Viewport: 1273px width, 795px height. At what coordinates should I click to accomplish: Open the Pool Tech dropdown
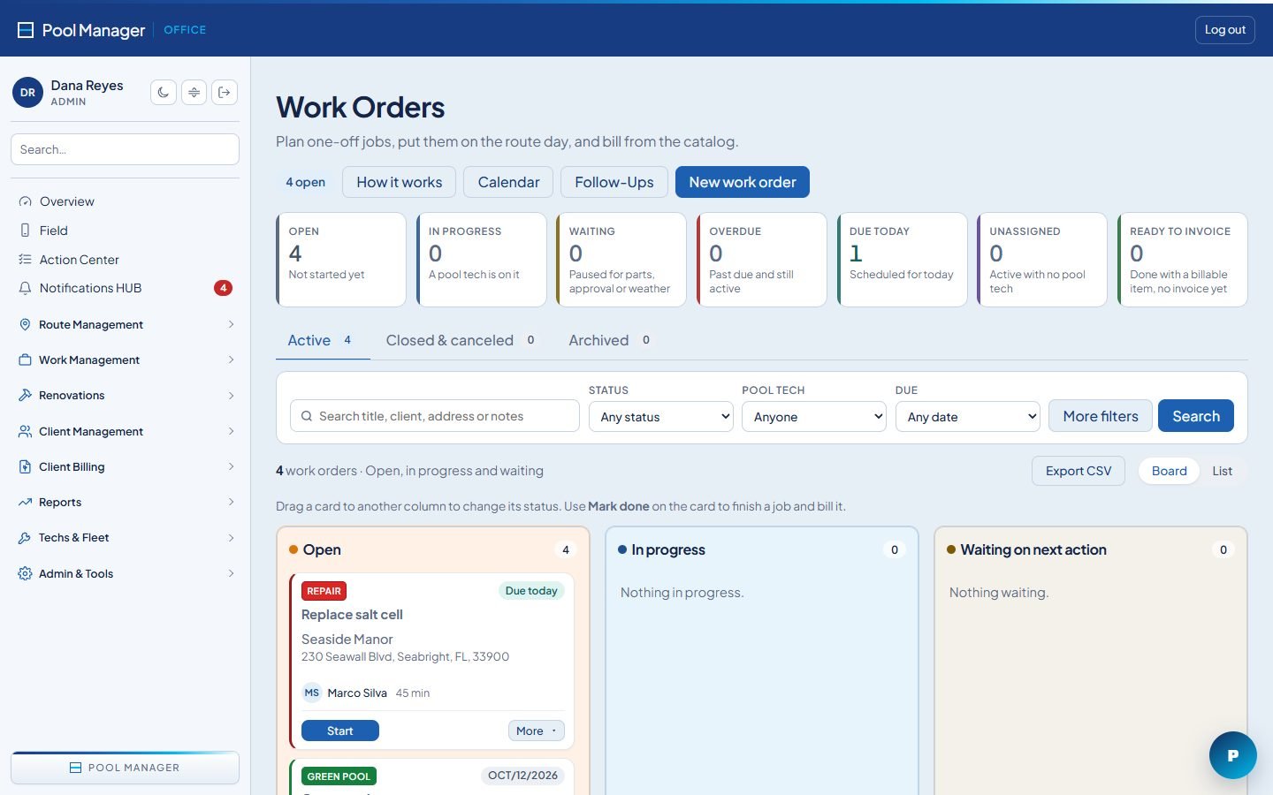click(x=814, y=417)
